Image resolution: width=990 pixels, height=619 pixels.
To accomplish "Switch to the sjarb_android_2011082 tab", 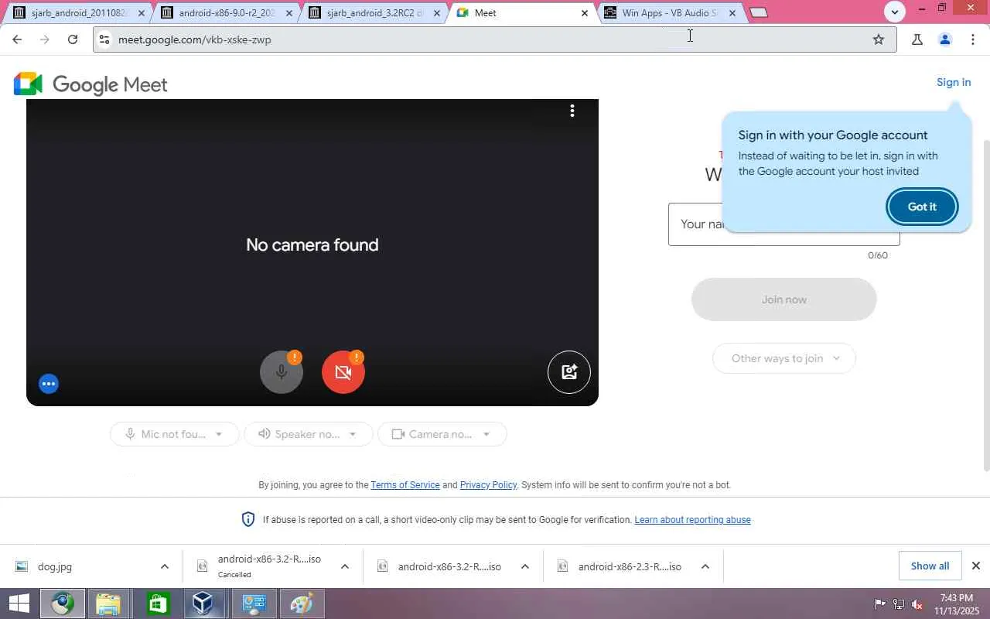I will click(x=77, y=13).
